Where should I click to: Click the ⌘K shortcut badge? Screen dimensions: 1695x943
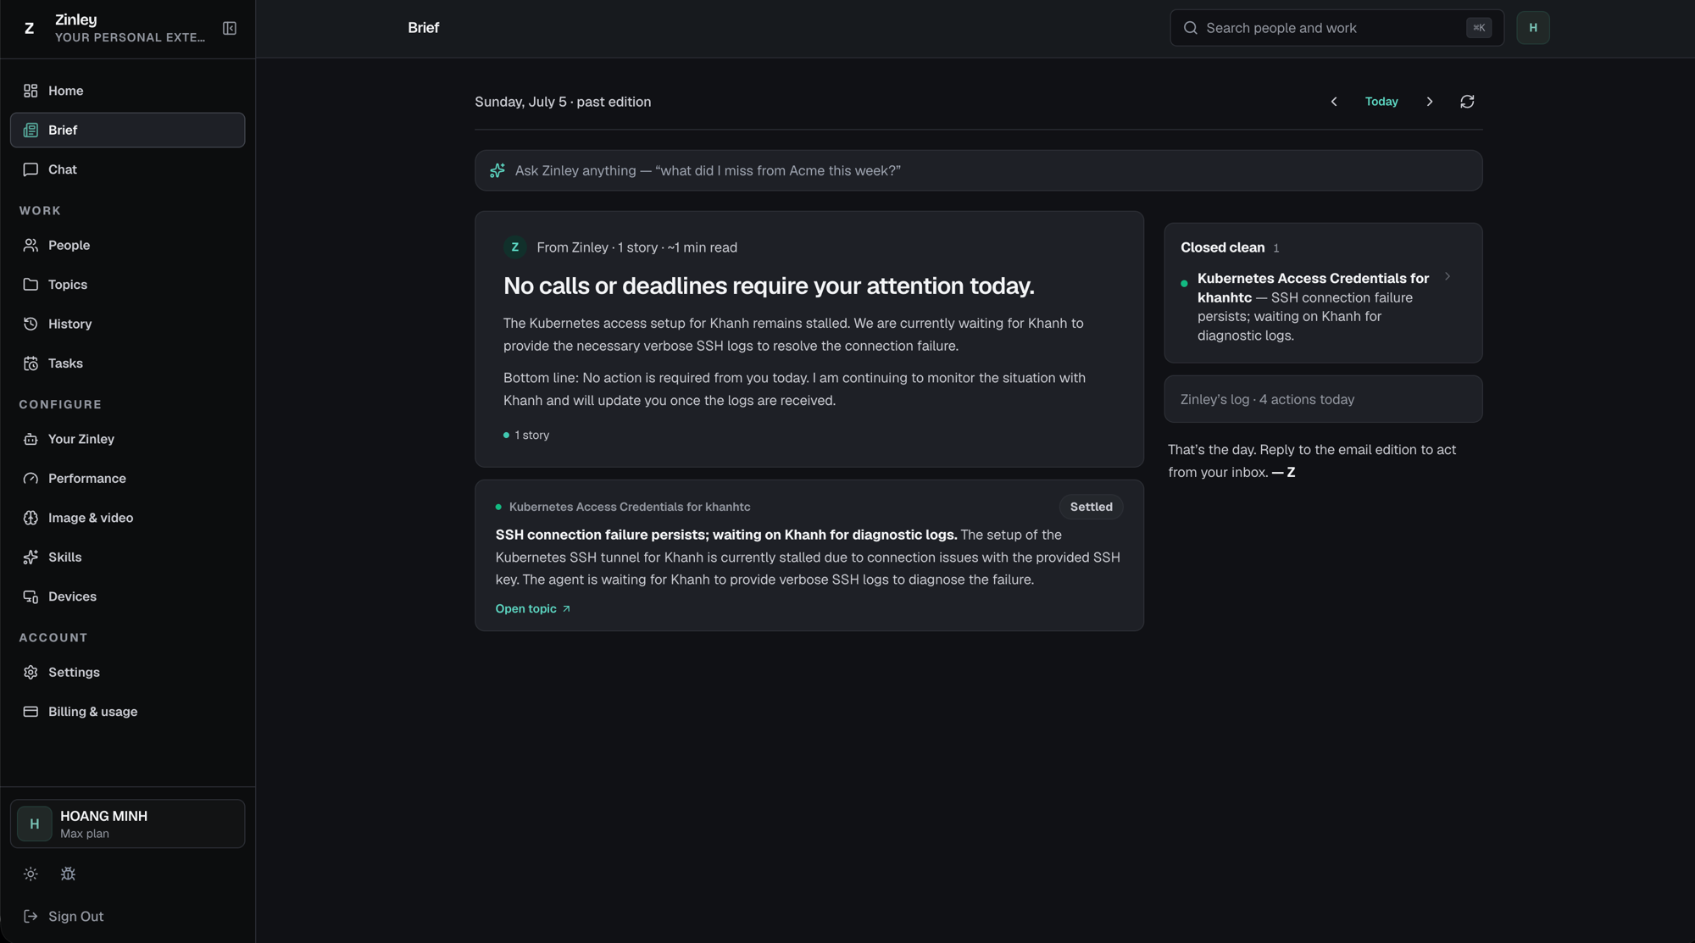point(1478,28)
